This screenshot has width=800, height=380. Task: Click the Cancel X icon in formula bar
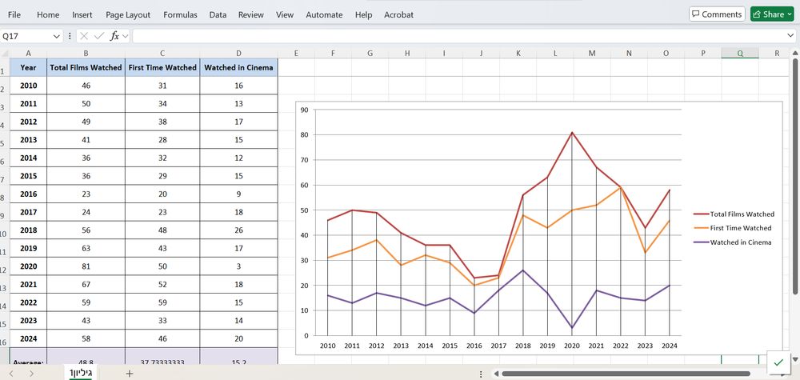click(84, 36)
